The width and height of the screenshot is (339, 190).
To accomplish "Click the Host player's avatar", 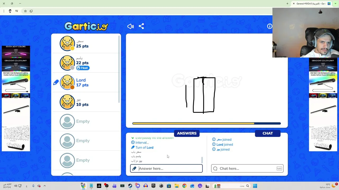I will click(x=67, y=63).
